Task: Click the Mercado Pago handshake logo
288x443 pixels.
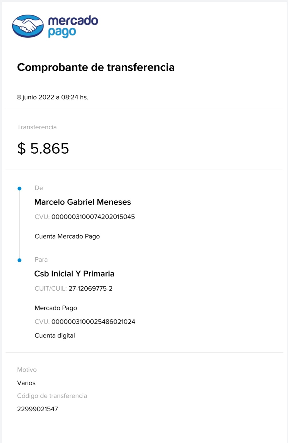Action: [28, 26]
